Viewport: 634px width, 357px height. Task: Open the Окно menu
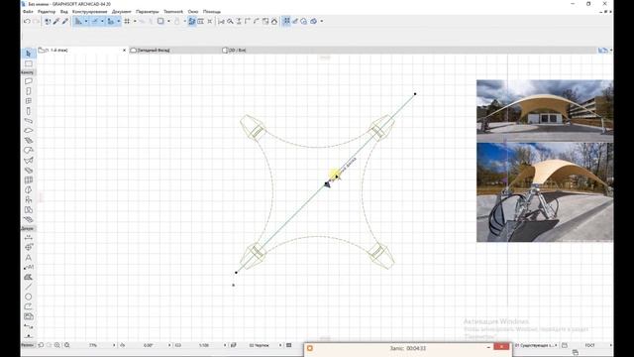pyautogui.click(x=193, y=12)
